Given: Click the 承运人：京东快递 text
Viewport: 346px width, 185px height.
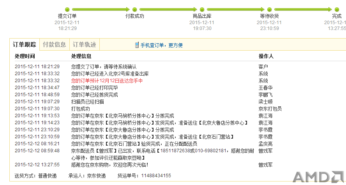Looking at the screenshot, I should [x=87, y=176].
